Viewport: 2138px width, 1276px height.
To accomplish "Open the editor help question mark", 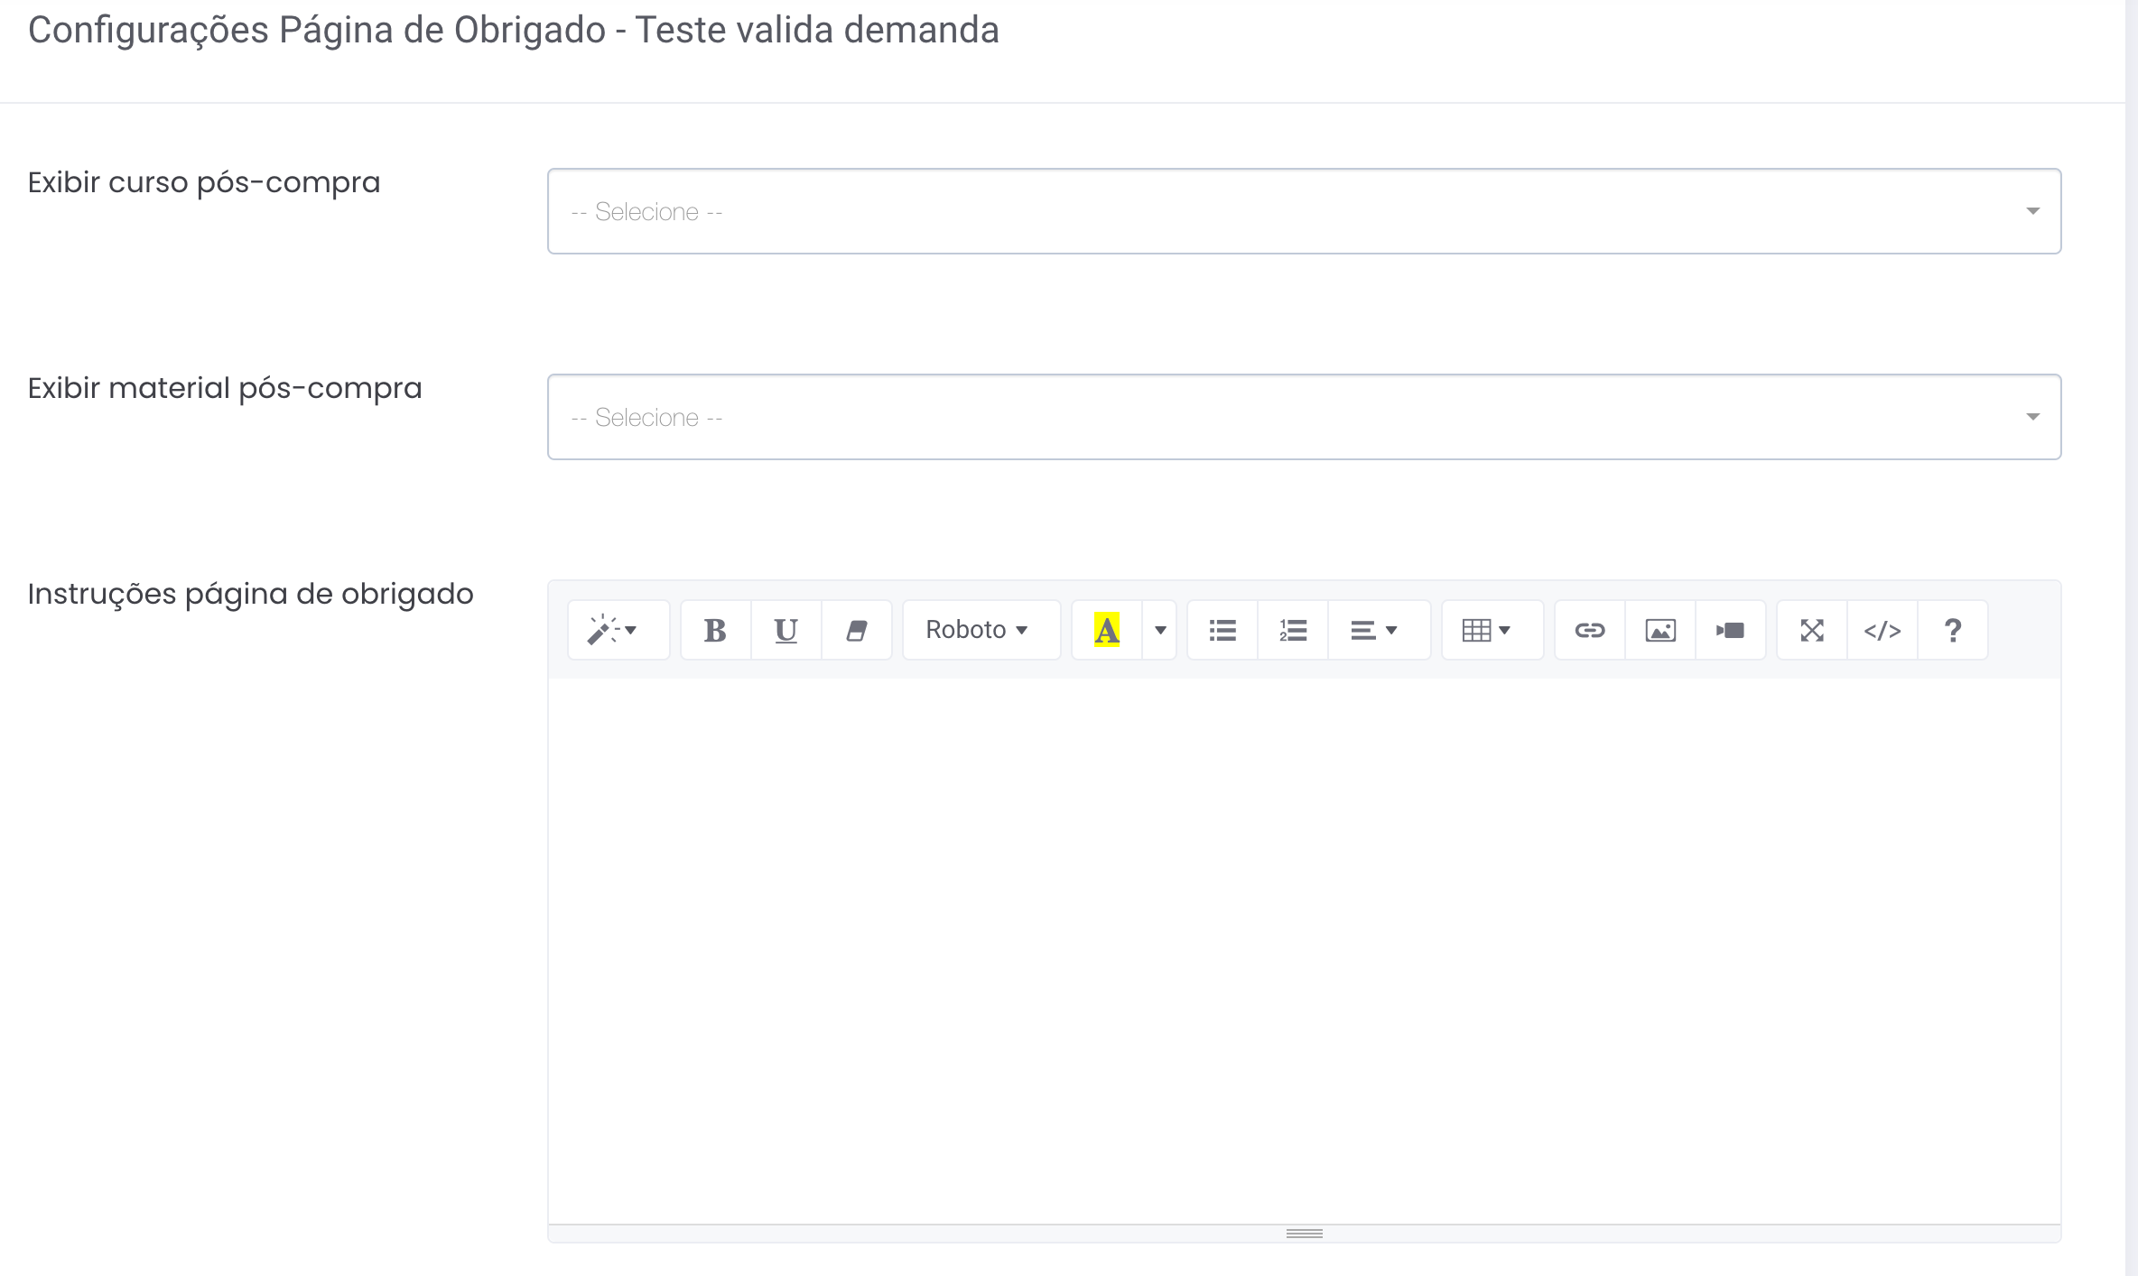I will pos(1952,630).
